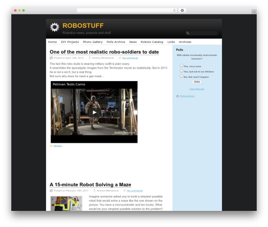
Task: Click the folder icon beside Military
Action: point(51,146)
